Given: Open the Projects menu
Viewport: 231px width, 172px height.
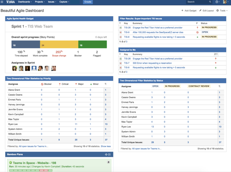Looking at the screenshot, I should coord(40,2).
